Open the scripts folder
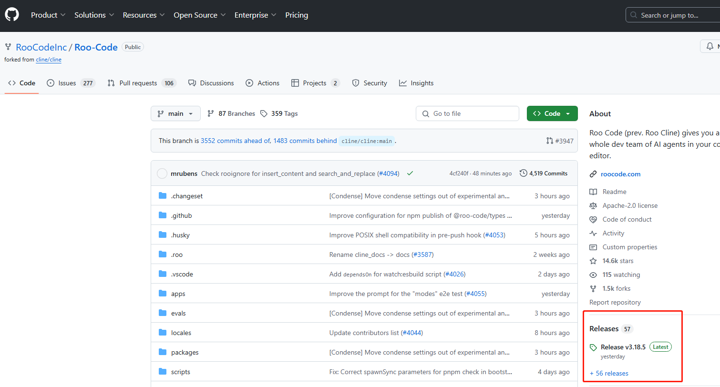The image size is (720, 387). (181, 372)
